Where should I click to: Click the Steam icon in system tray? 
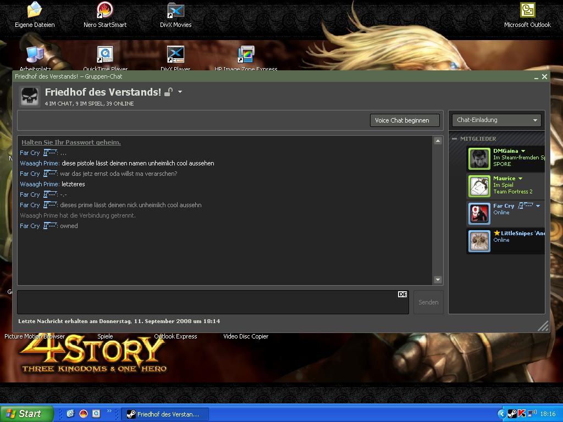point(511,414)
